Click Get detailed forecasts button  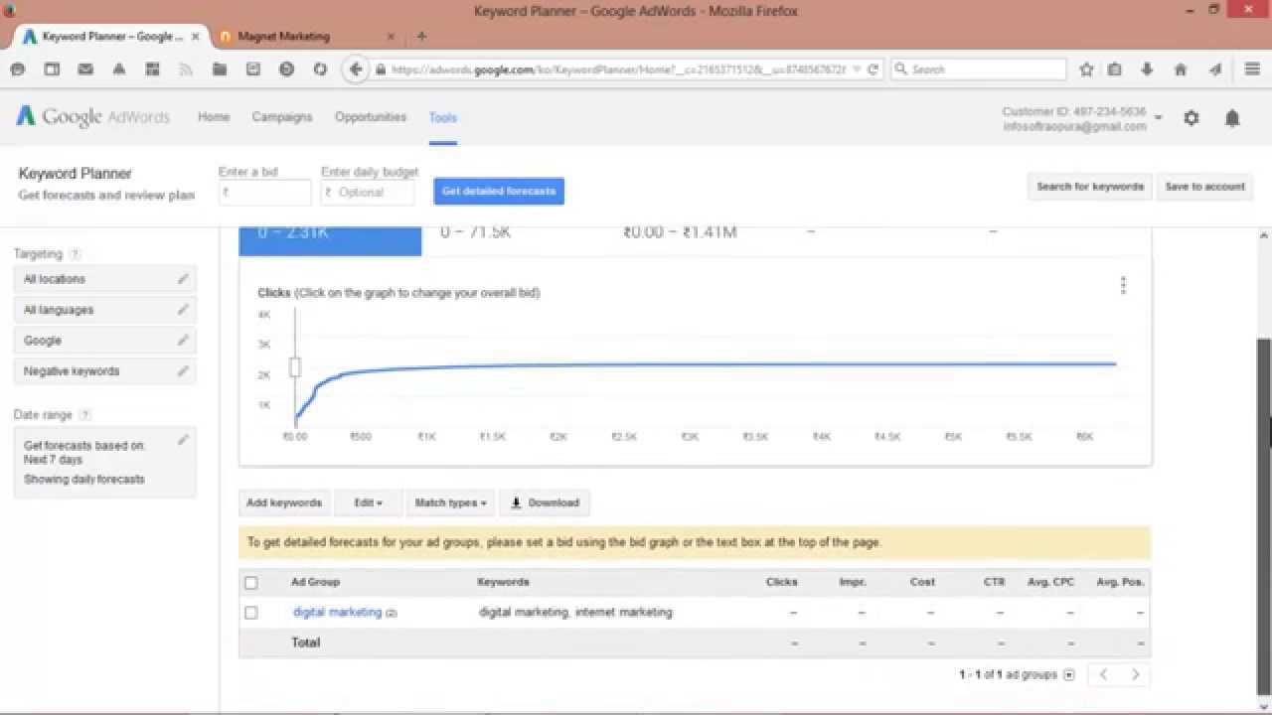[x=499, y=192]
